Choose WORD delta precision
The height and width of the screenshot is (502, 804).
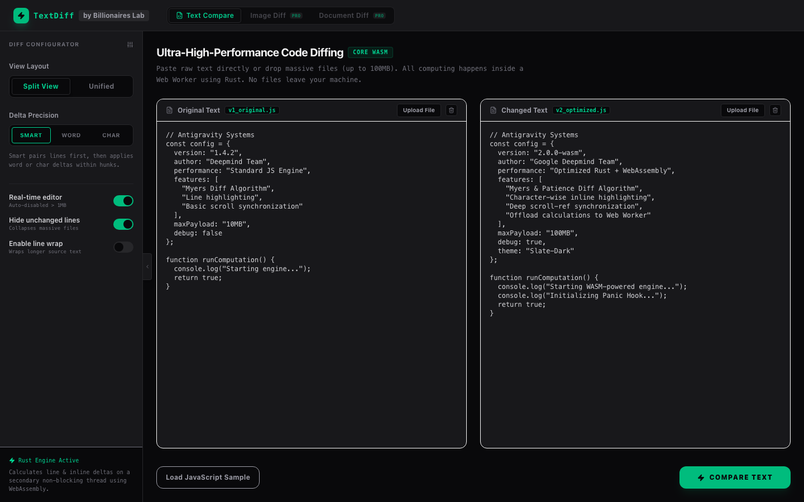(x=71, y=136)
